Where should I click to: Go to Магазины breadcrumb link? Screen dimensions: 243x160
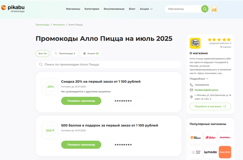point(59,25)
